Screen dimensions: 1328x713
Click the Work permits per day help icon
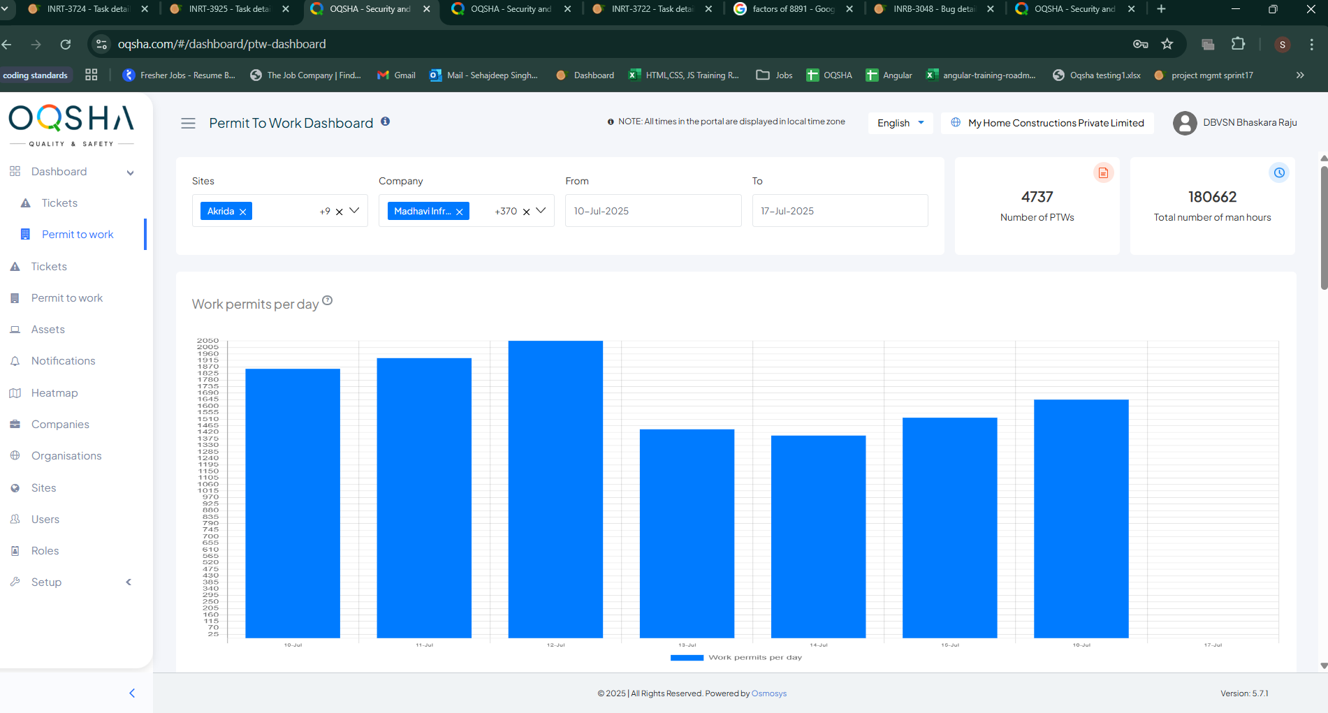327,301
